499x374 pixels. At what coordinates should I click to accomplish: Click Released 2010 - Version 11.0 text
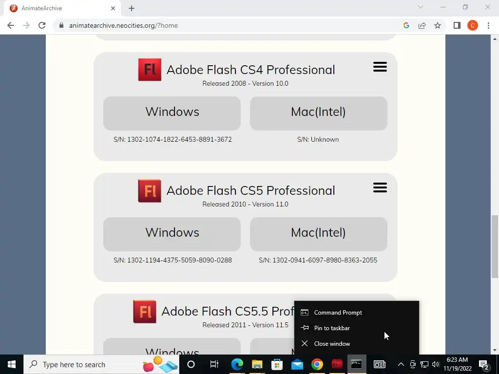[246, 204]
